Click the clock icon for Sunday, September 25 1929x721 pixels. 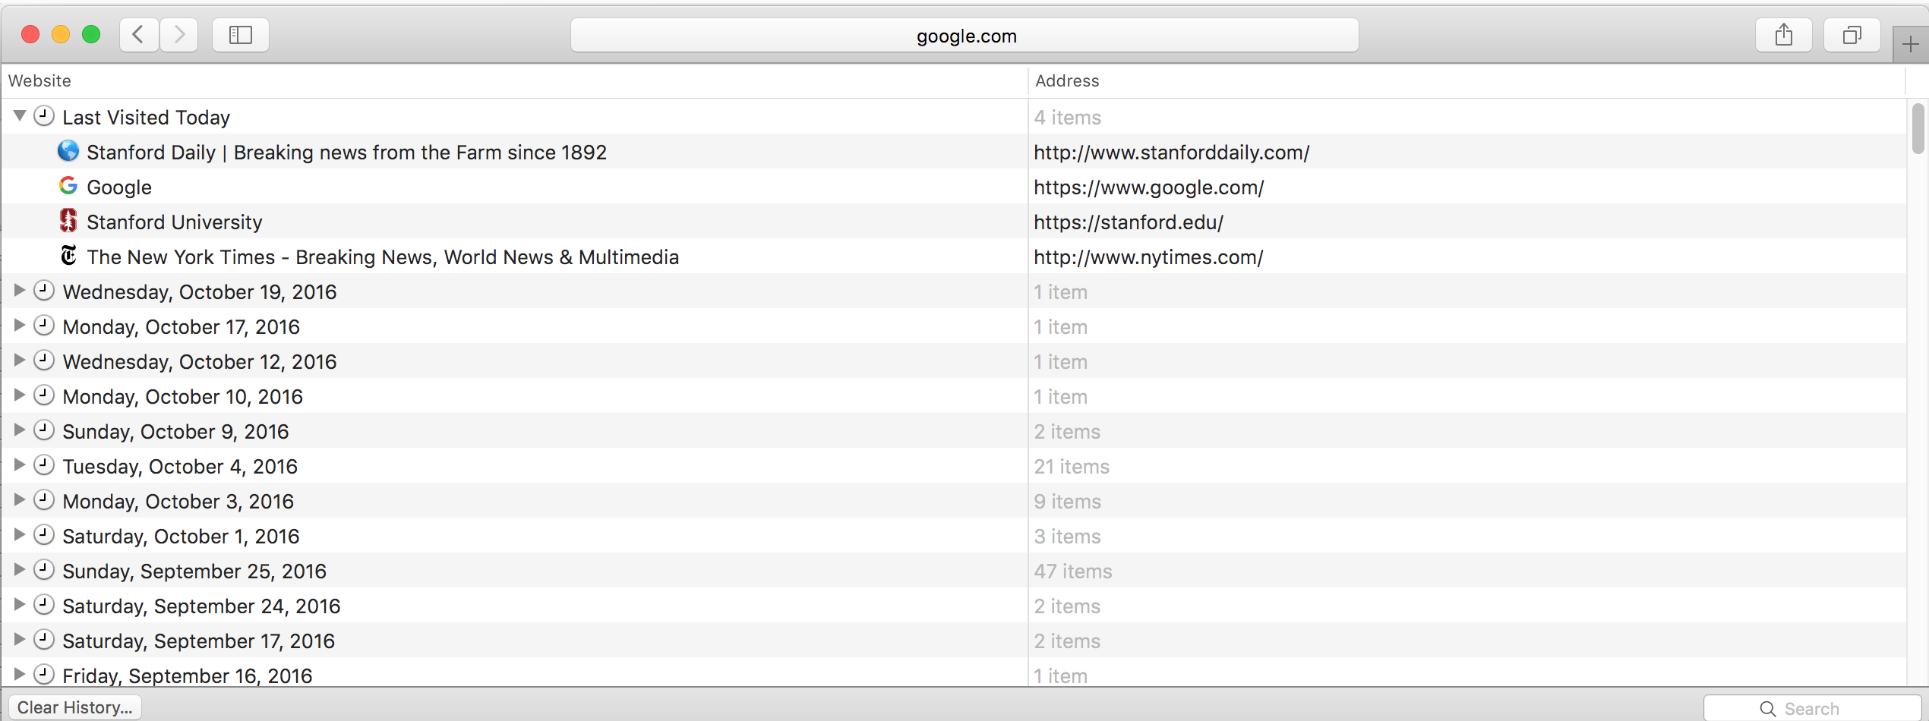pyautogui.click(x=44, y=570)
